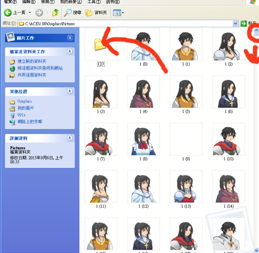Collapse the 檔案及資料夾工作 panel
The image size is (259, 253).
70,51
